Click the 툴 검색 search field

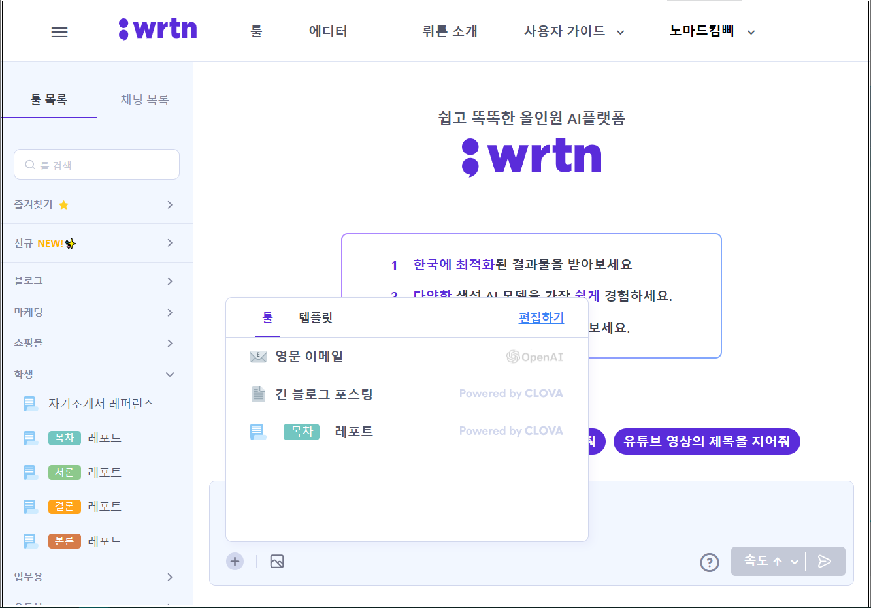97,165
